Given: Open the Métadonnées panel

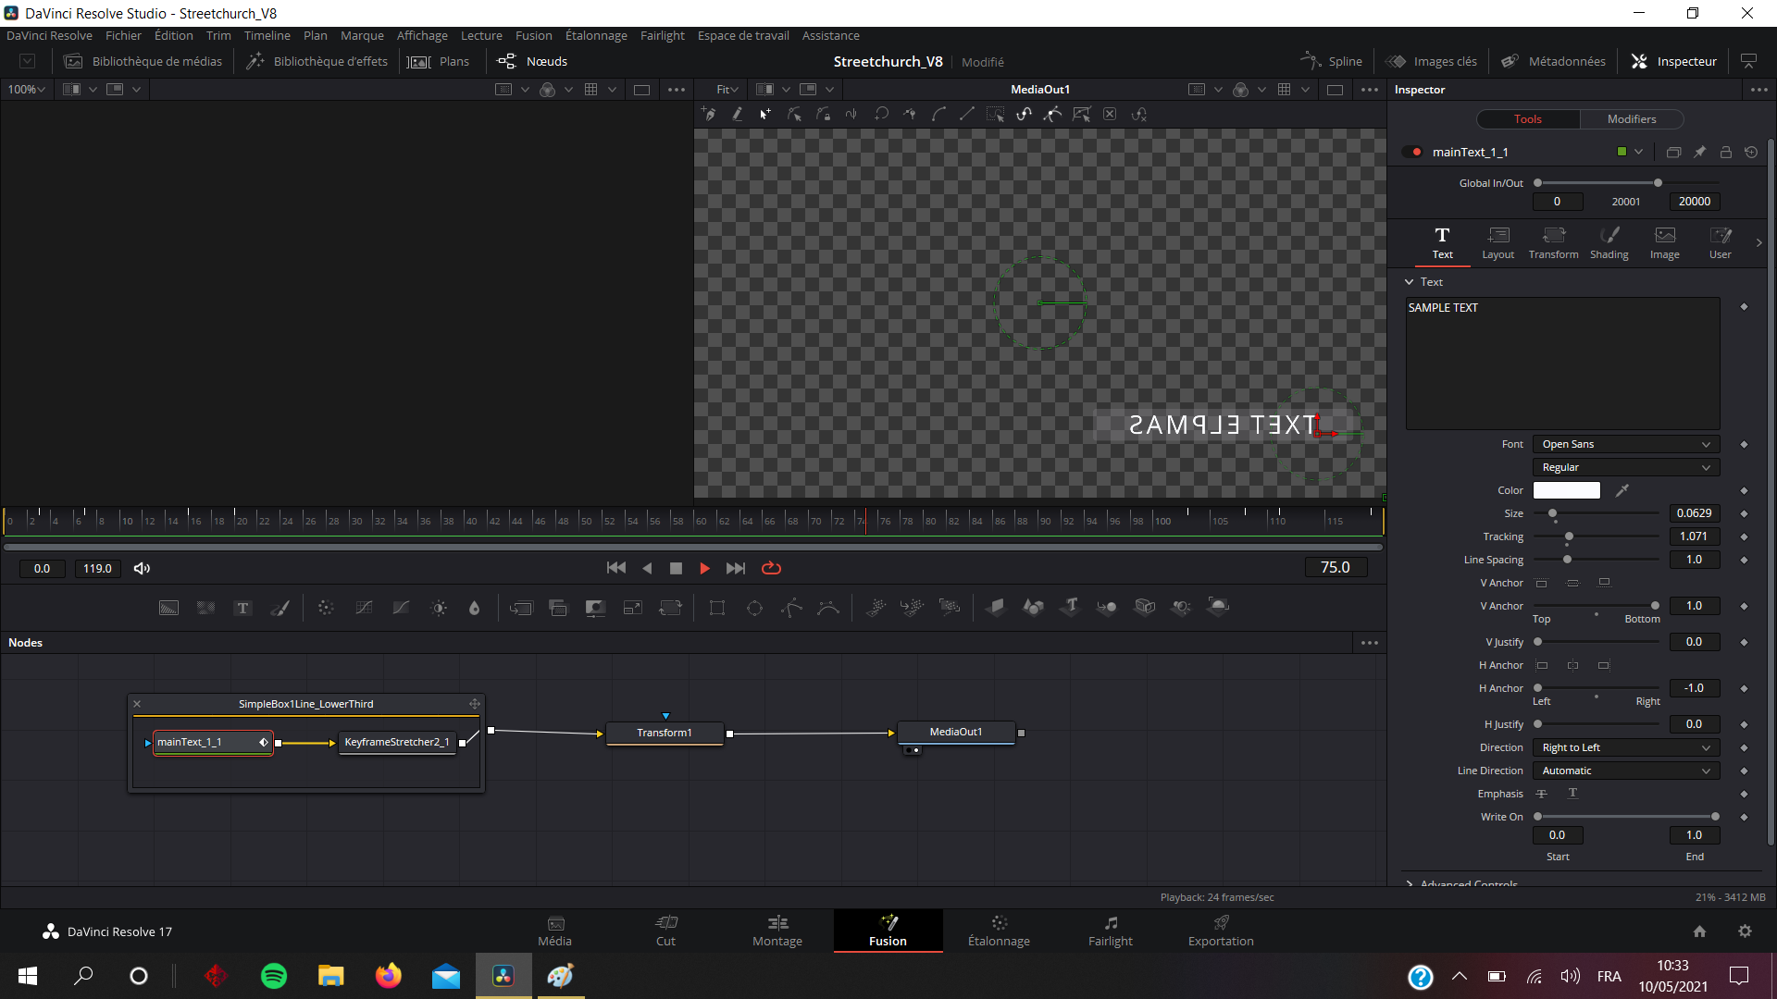Looking at the screenshot, I should pyautogui.click(x=1553, y=61).
